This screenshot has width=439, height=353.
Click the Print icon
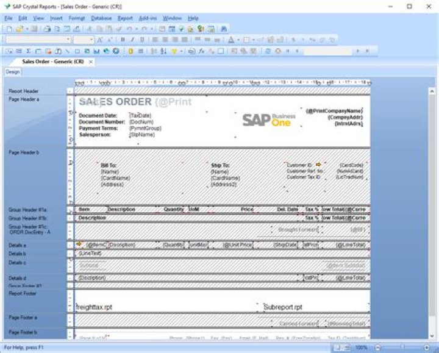coord(48,29)
